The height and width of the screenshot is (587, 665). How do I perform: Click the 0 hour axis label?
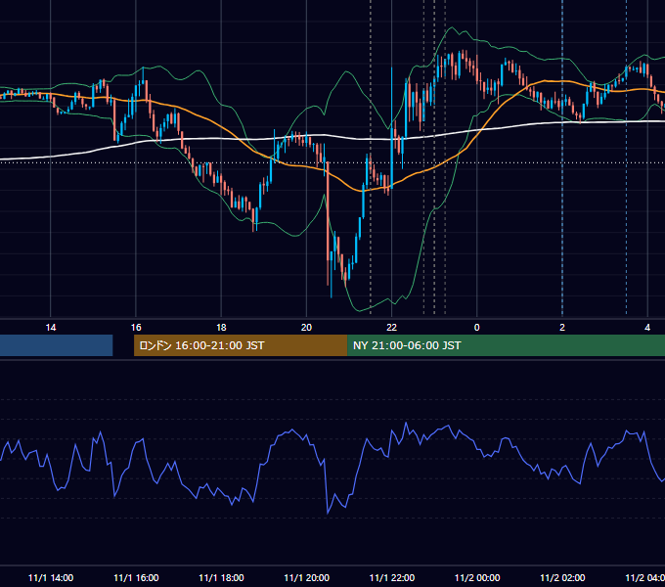[476, 328]
